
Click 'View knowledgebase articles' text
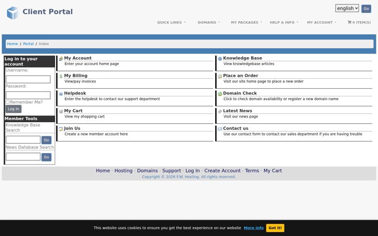click(249, 64)
